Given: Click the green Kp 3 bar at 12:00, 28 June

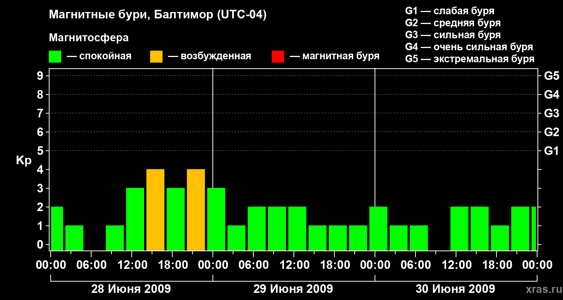Looking at the screenshot, I should [x=135, y=219].
